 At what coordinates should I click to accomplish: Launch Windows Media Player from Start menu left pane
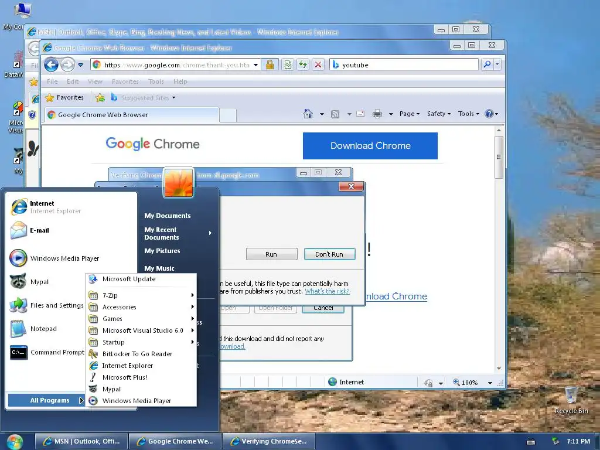tap(72, 258)
